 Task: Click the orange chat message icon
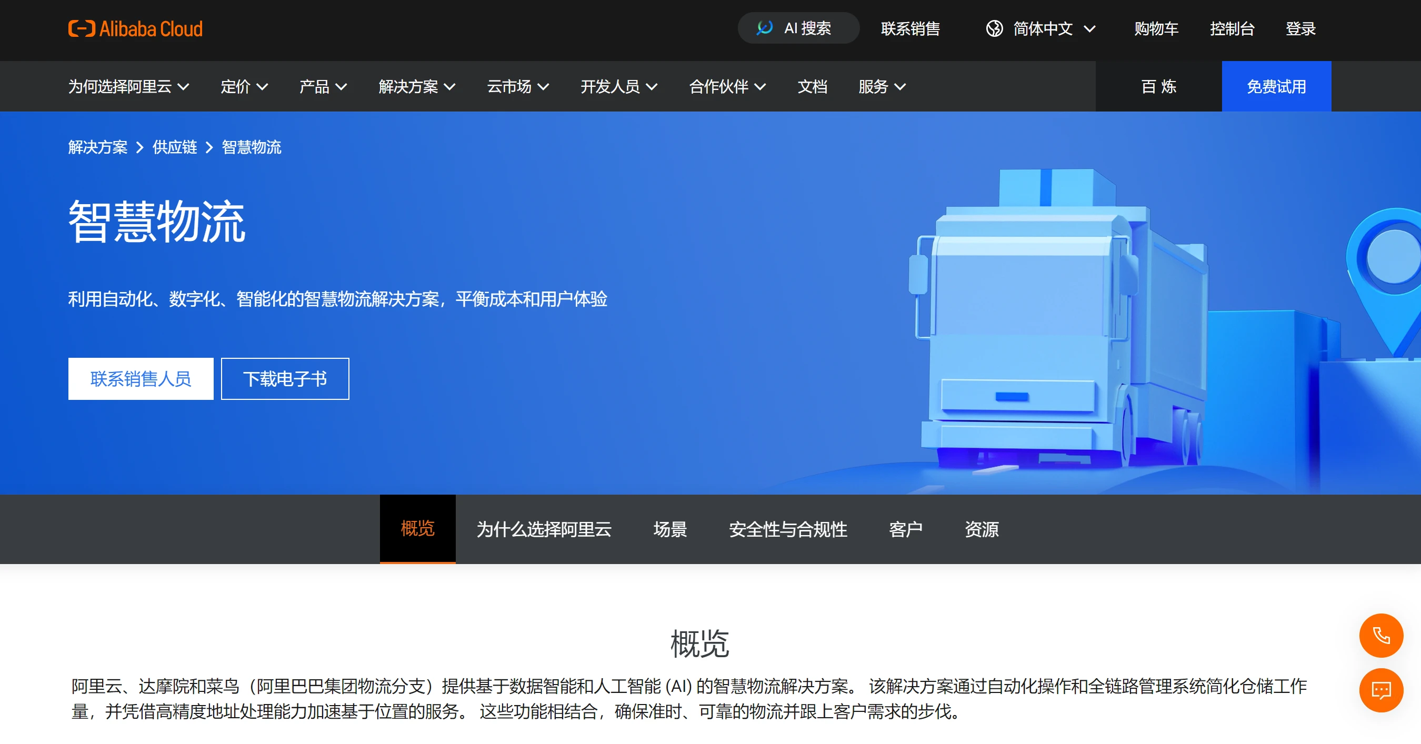[x=1380, y=690]
